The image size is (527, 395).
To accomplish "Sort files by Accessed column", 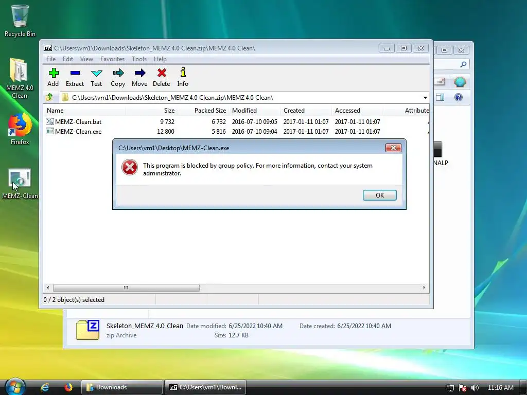I will pyautogui.click(x=357, y=111).
